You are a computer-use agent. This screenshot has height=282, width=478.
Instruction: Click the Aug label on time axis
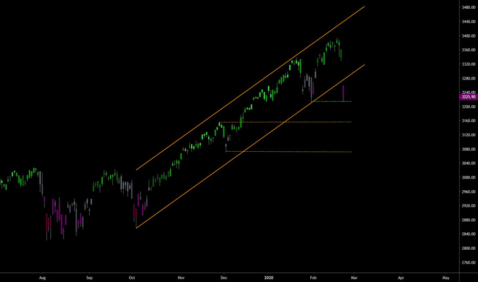[43, 278]
